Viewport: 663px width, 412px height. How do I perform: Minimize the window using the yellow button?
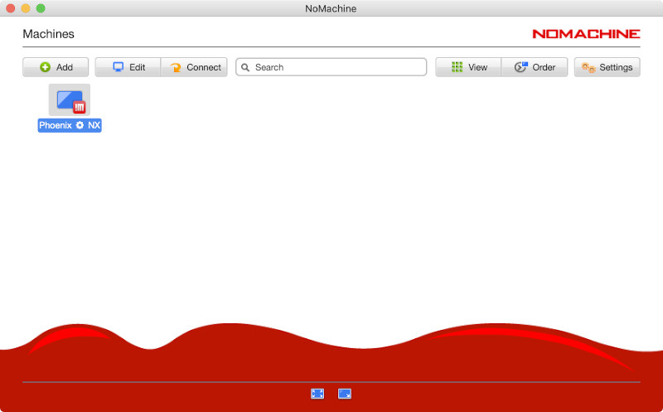coord(26,8)
